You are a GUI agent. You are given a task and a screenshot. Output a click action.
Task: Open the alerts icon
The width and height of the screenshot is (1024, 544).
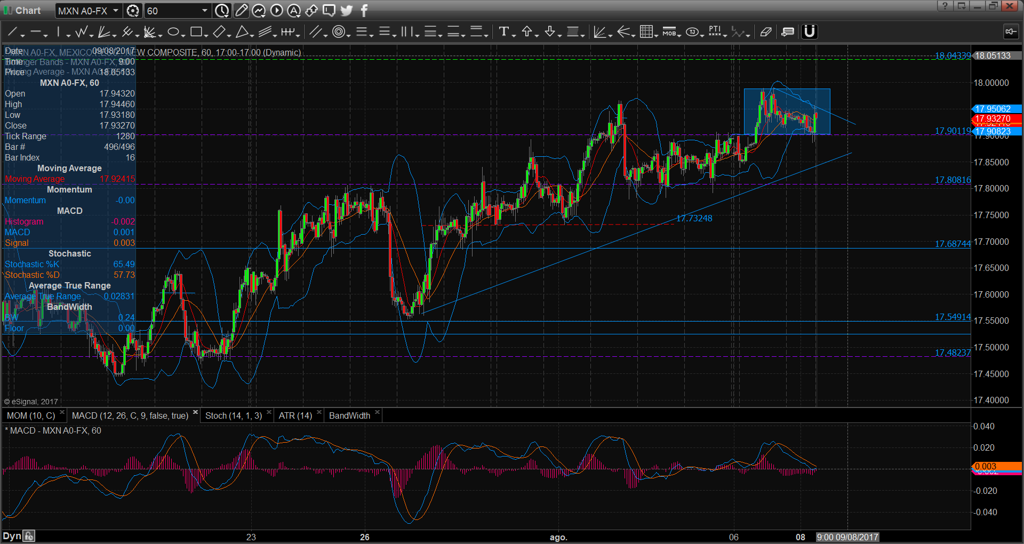[x=294, y=11]
